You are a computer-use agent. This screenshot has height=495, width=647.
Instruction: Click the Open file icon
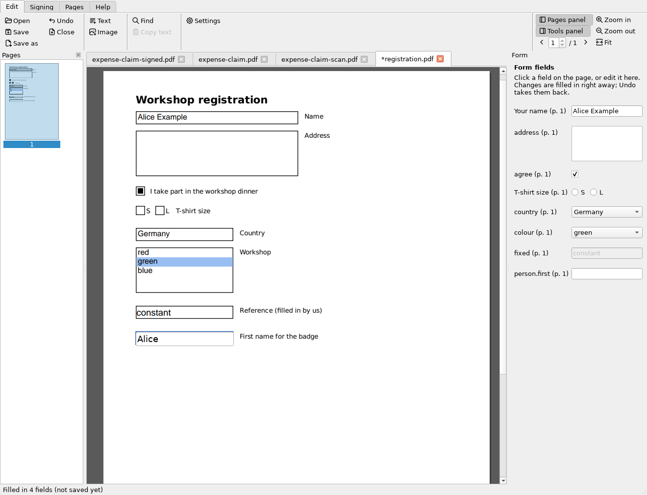[x=8, y=21]
